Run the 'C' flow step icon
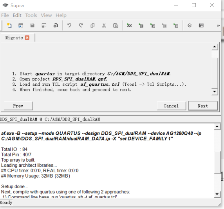 point(176,25)
